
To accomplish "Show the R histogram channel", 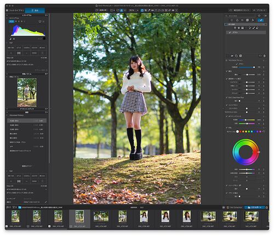I will point(16,21).
